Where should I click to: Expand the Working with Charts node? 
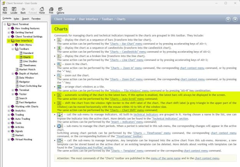click(9, 107)
